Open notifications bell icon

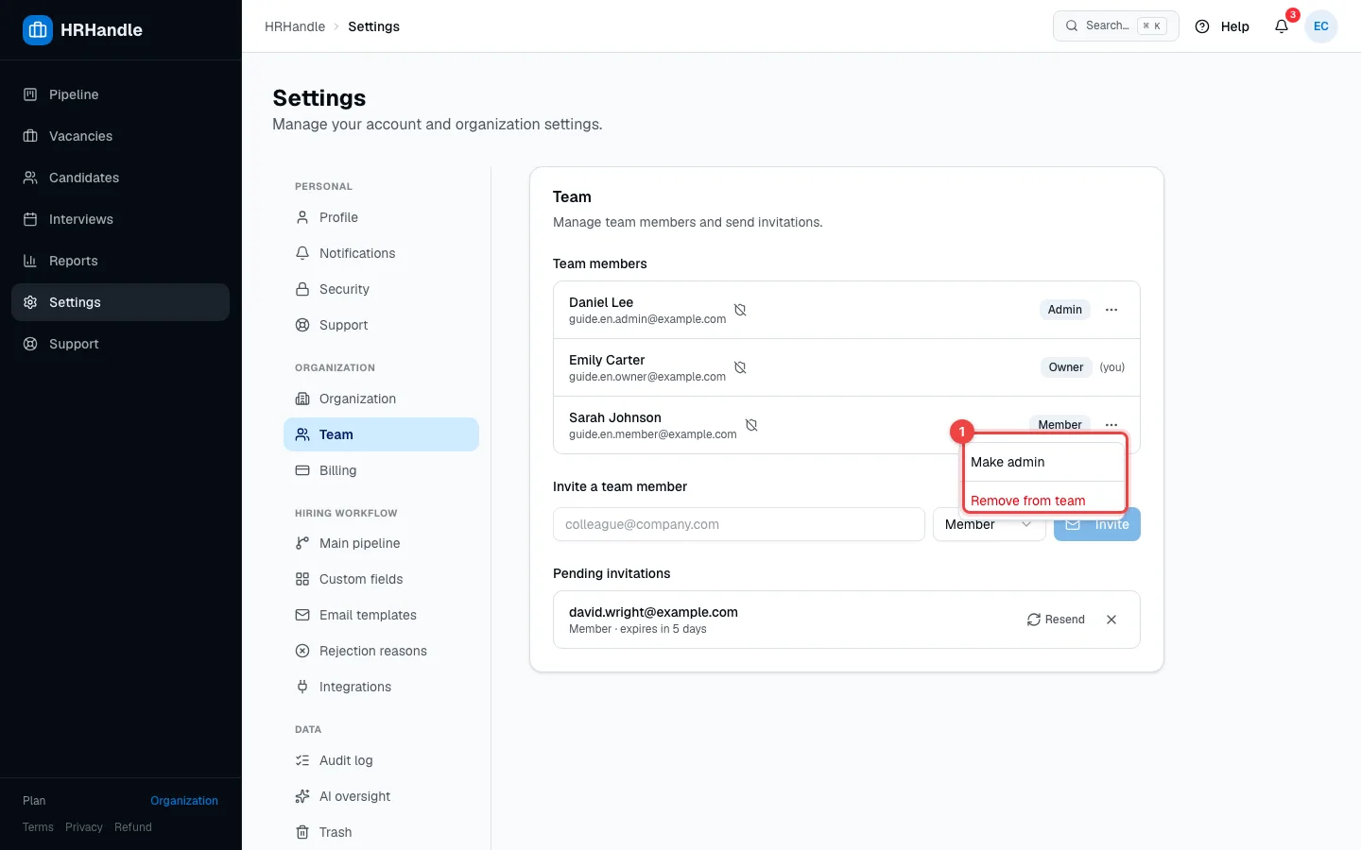(x=1282, y=26)
